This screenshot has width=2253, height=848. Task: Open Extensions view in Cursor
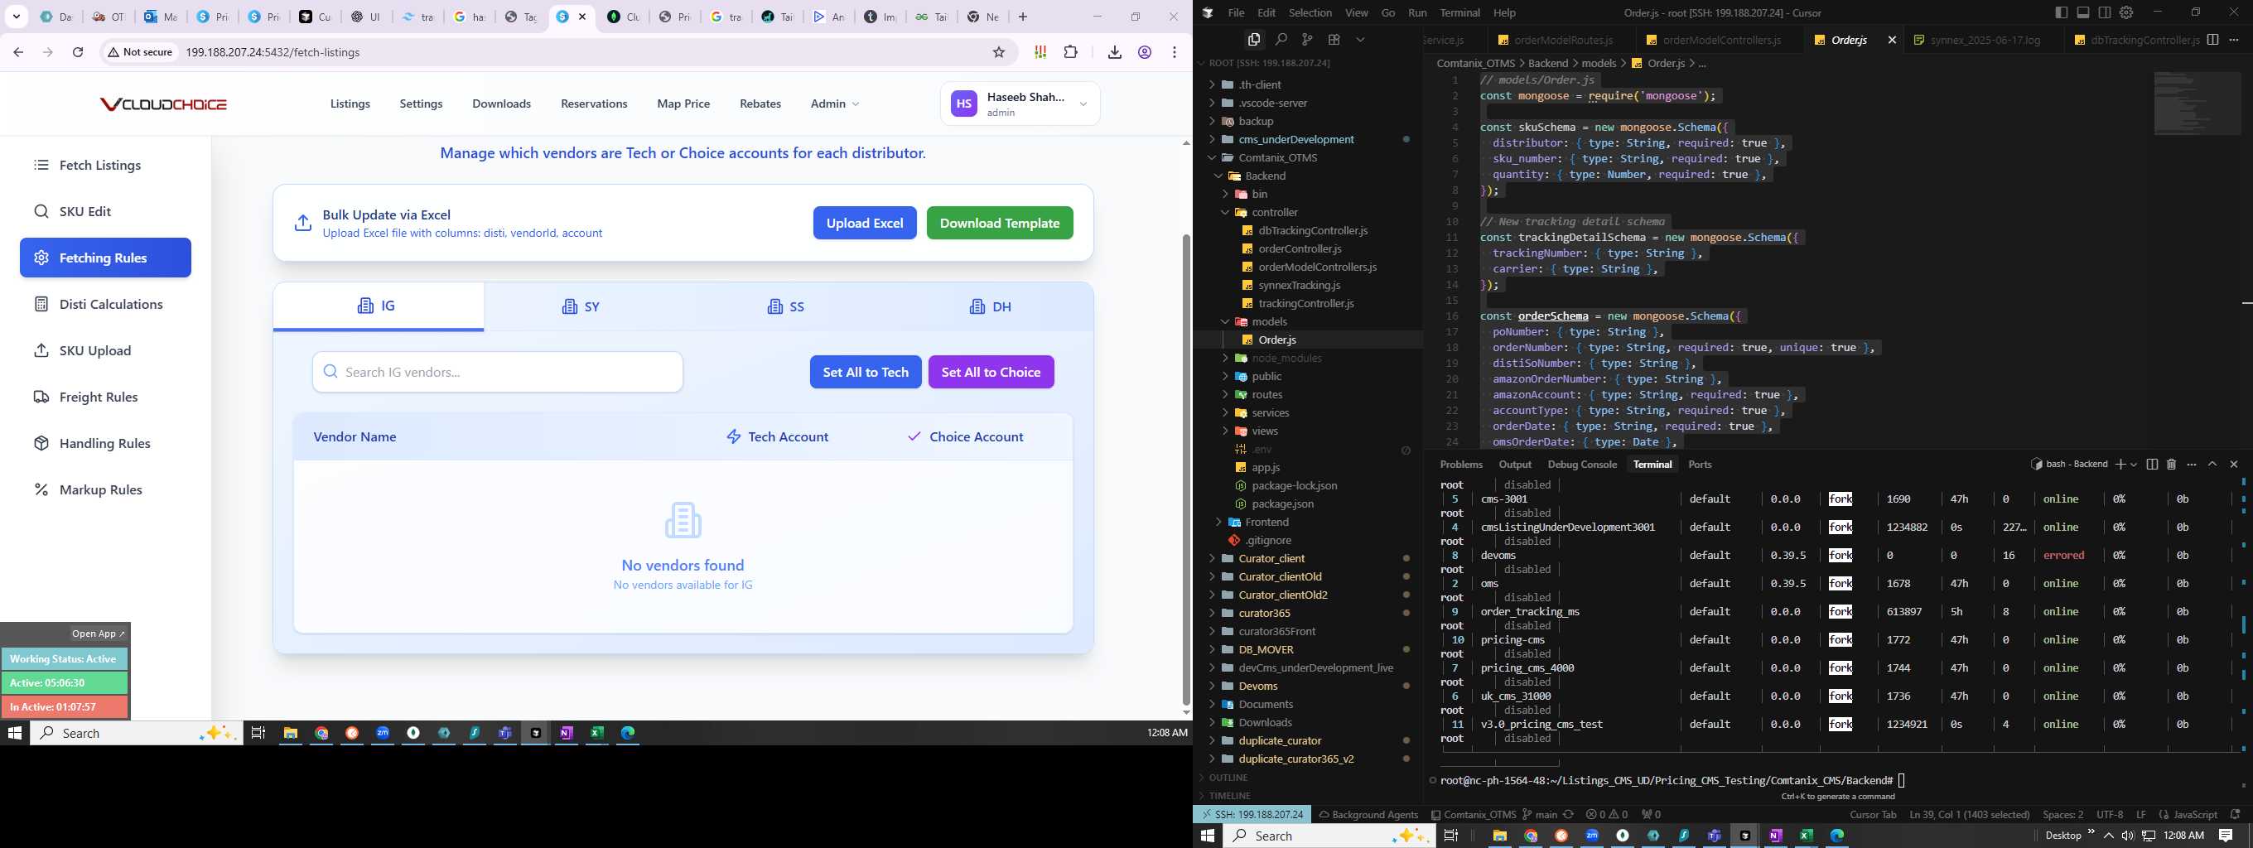point(1334,40)
